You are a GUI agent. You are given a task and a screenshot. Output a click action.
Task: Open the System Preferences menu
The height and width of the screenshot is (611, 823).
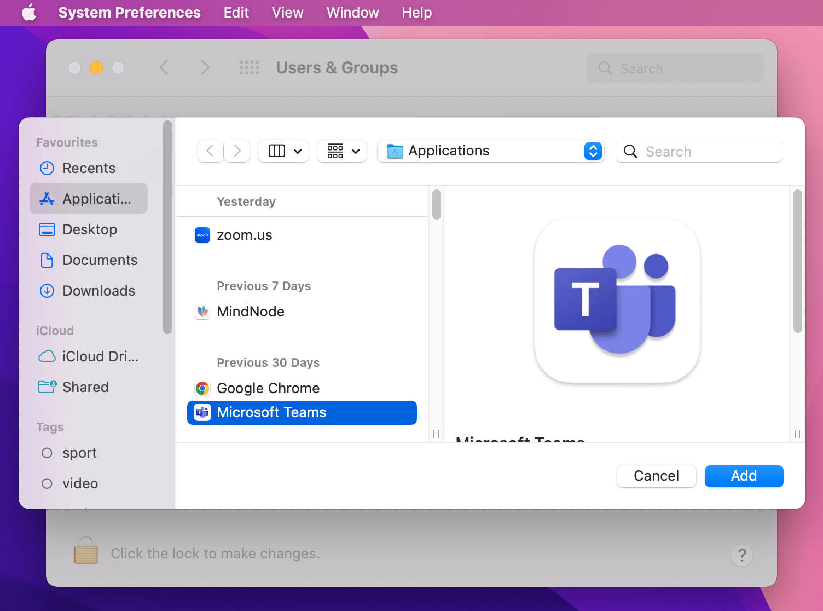[x=129, y=12]
